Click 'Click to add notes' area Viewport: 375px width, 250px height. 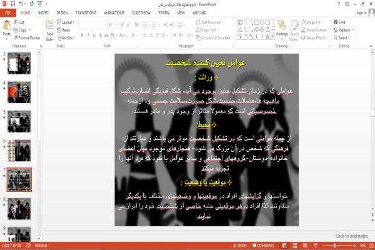click(x=351, y=236)
